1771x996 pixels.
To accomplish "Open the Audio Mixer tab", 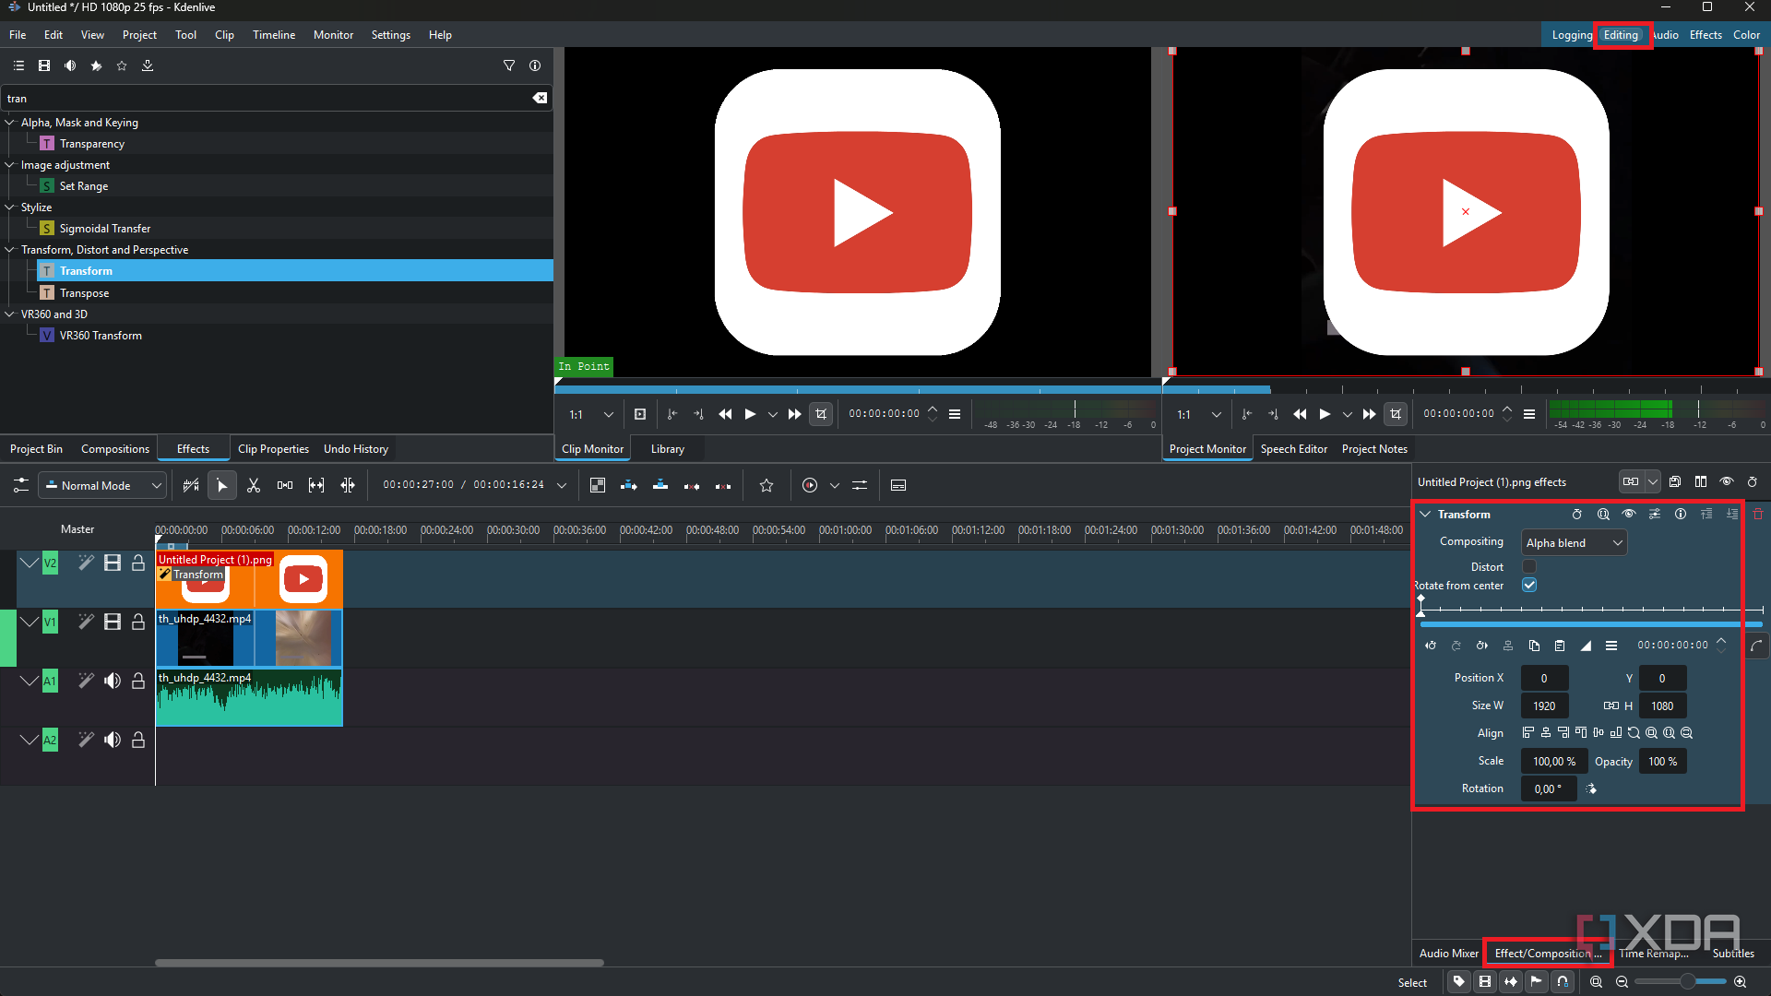I will coord(1448,954).
